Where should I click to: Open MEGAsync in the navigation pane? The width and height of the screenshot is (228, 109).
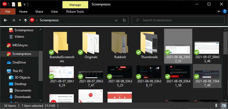(x=17, y=45)
